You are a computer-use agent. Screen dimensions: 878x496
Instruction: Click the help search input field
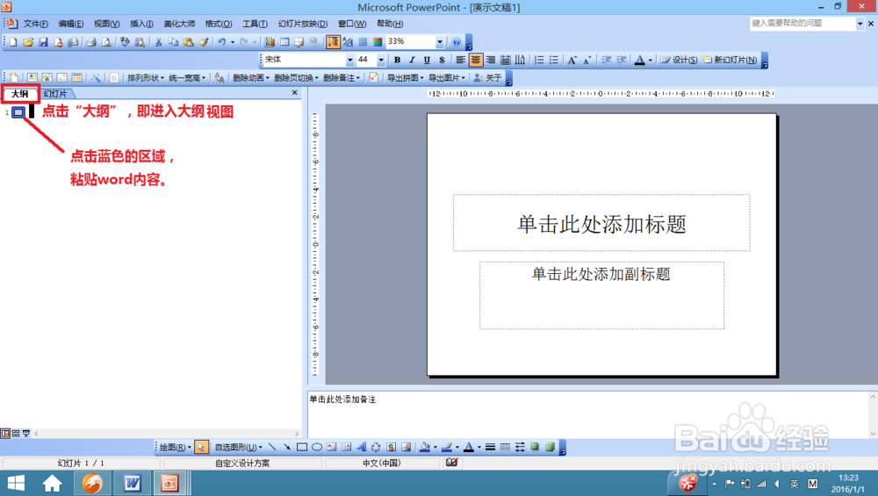pyautogui.click(x=802, y=24)
